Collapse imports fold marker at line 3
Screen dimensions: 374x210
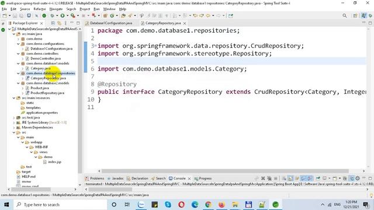96,45
